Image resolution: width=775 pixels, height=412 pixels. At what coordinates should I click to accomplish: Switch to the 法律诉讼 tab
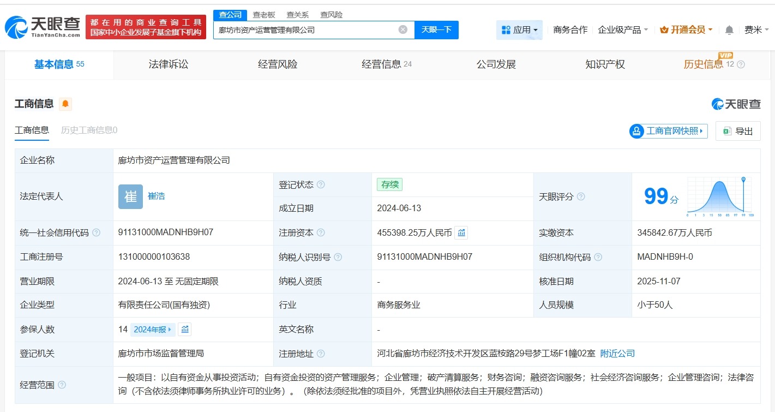[x=167, y=64]
